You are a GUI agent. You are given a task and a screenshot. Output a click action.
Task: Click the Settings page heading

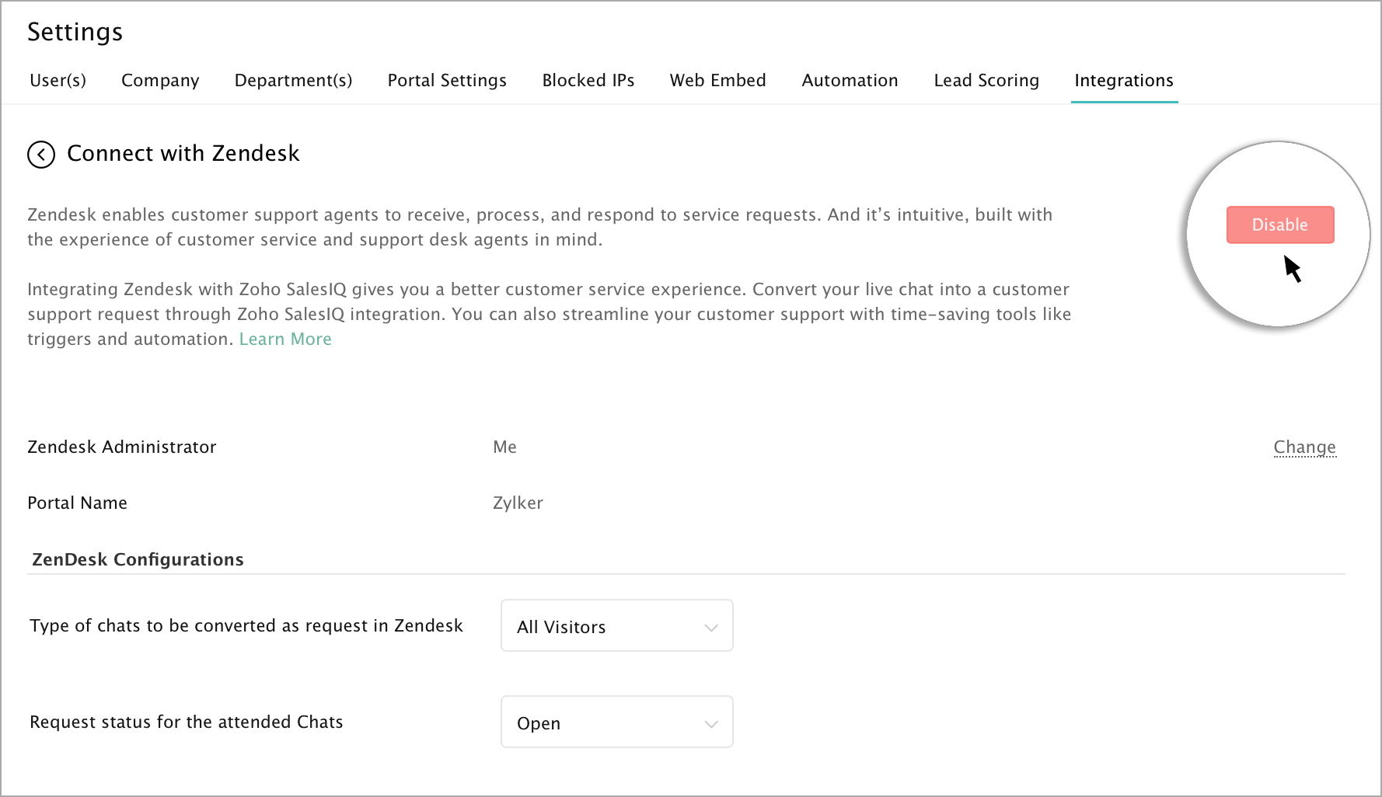click(x=75, y=32)
